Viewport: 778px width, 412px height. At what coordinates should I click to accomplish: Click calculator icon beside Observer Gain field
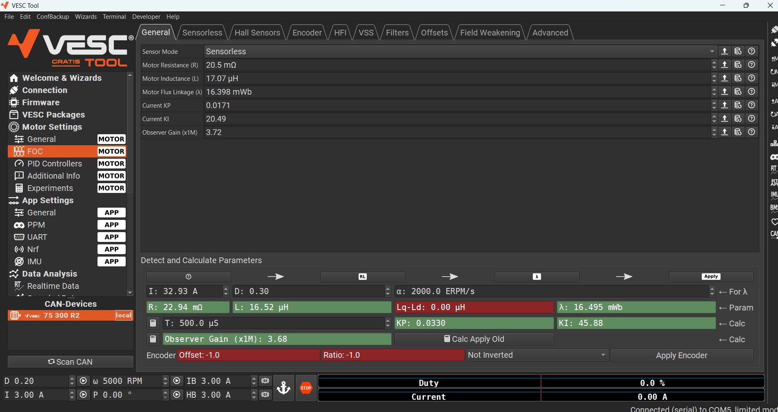153,339
